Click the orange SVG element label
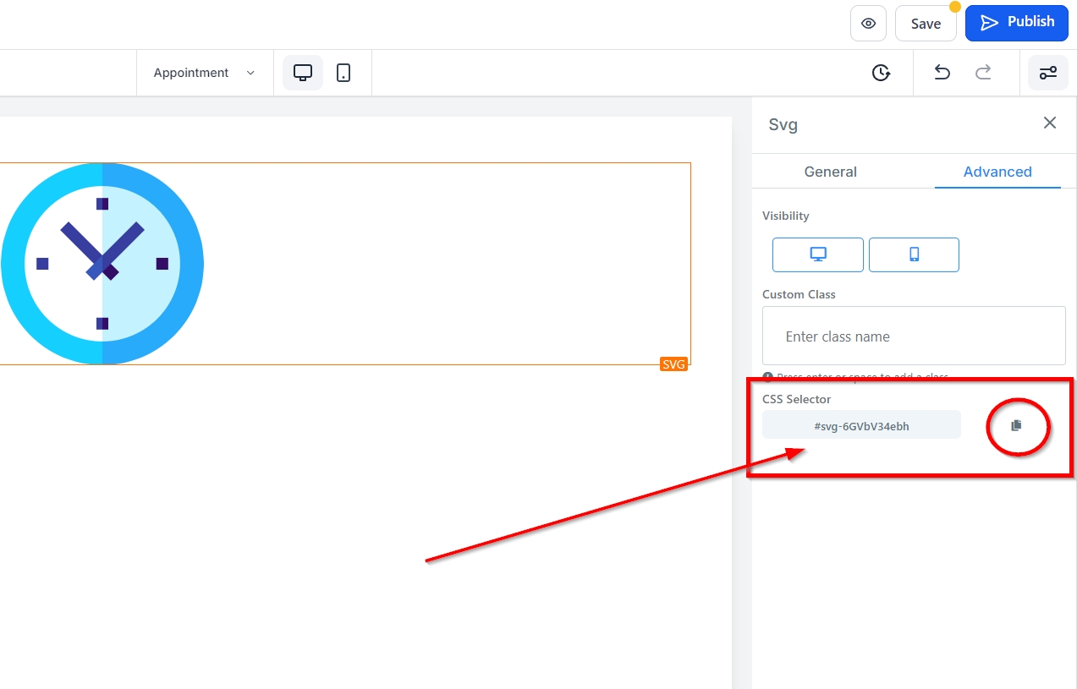 click(673, 364)
